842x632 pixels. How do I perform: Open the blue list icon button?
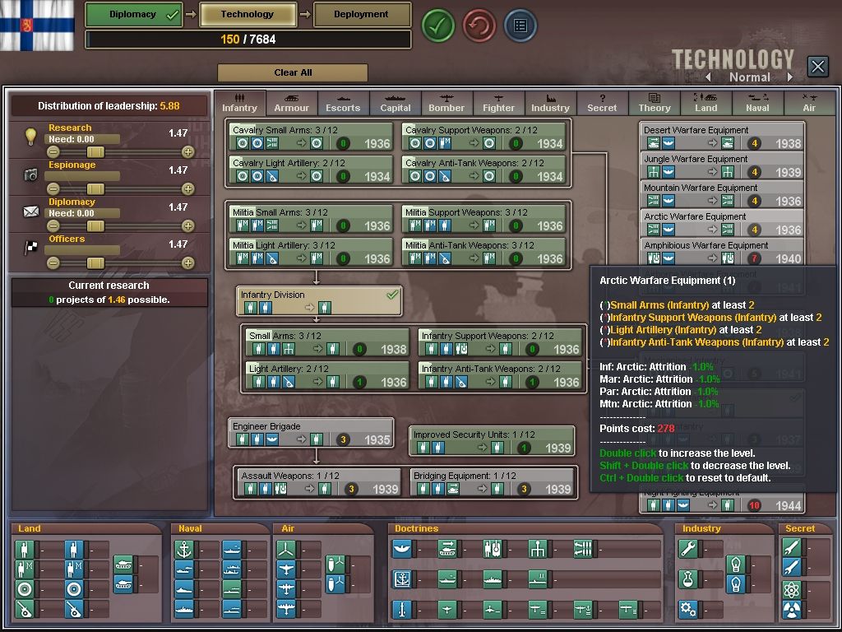pos(520,26)
